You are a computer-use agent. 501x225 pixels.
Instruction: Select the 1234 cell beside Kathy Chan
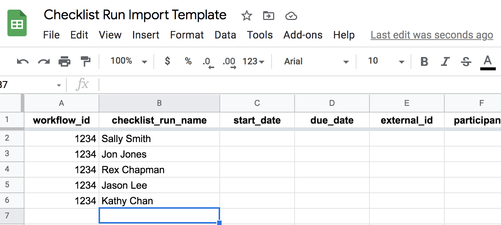[x=62, y=201]
